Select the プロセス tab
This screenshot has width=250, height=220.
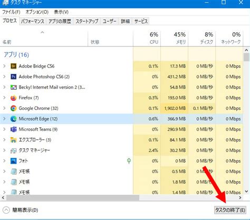[9, 21]
